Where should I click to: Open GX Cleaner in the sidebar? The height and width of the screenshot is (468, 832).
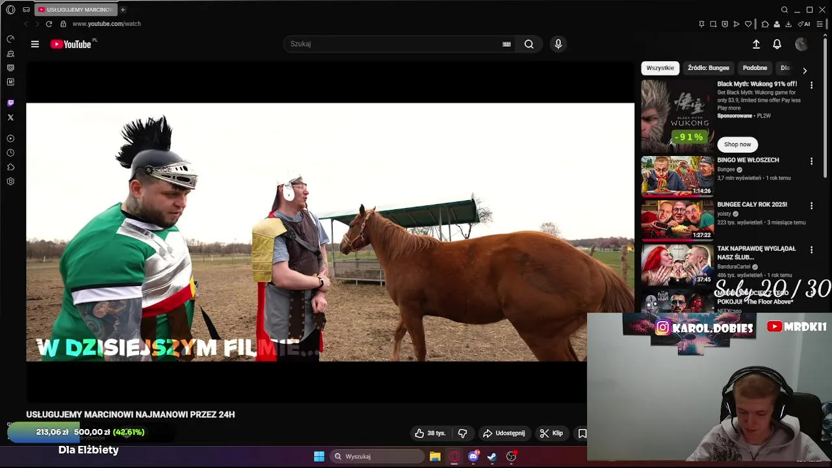click(x=10, y=53)
